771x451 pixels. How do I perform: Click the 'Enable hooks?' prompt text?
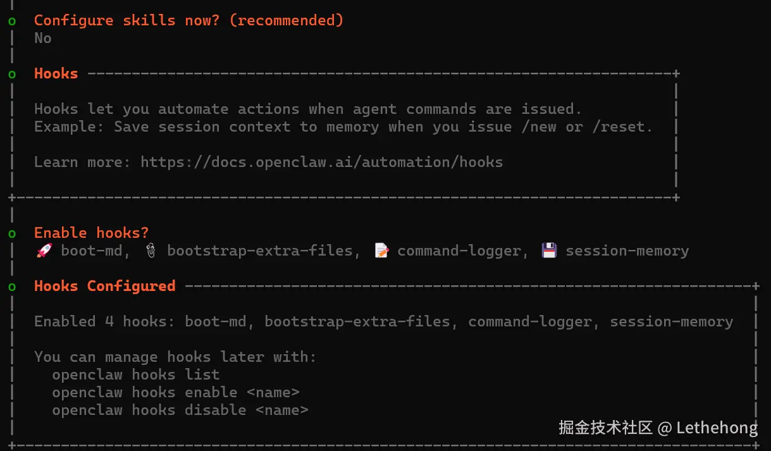tap(91, 233)
